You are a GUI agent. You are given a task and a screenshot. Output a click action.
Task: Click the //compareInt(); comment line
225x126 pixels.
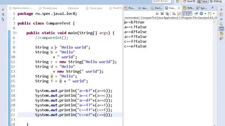click(x=52, y=38)
